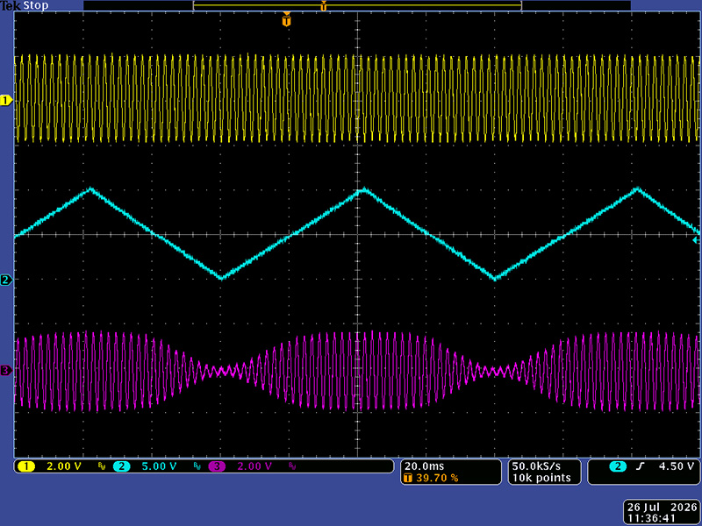702x526 pixels.
Task: Click the Tek Stop acquisition status
Action: pyautogui.click(x=25, y=6)
